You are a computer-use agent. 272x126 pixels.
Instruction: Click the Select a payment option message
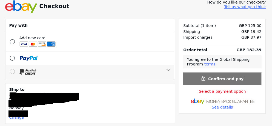222,91
